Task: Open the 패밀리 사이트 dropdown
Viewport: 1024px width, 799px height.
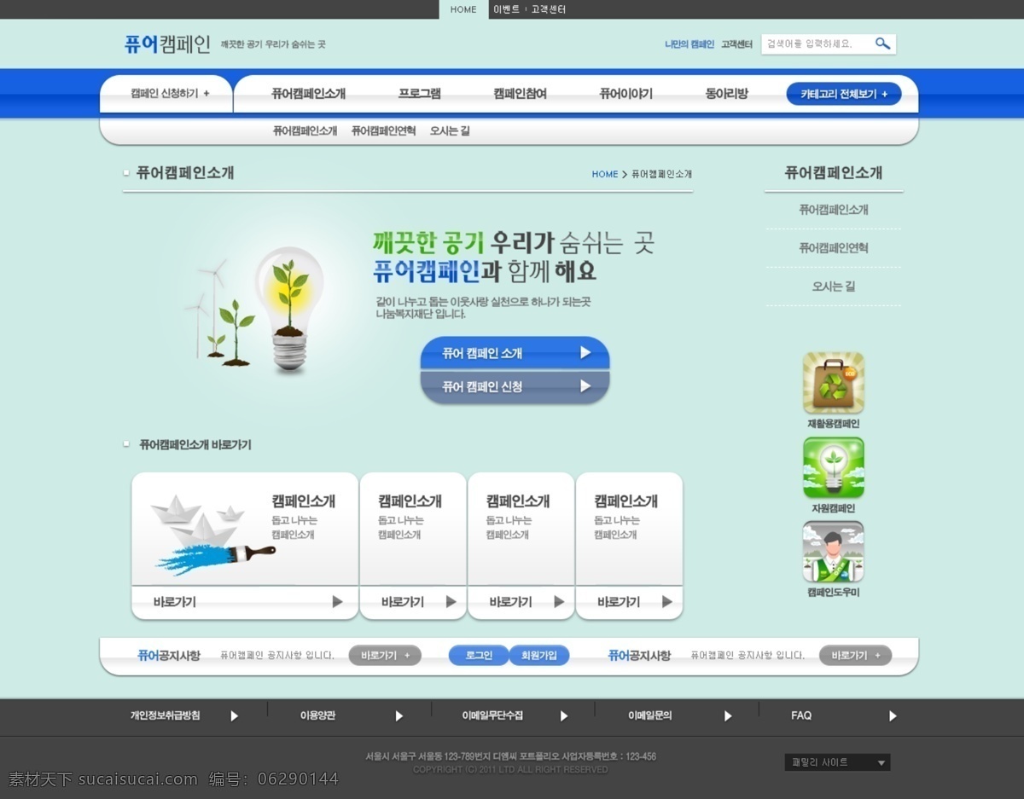Action: pyautogui.click(x=837, y=762)
